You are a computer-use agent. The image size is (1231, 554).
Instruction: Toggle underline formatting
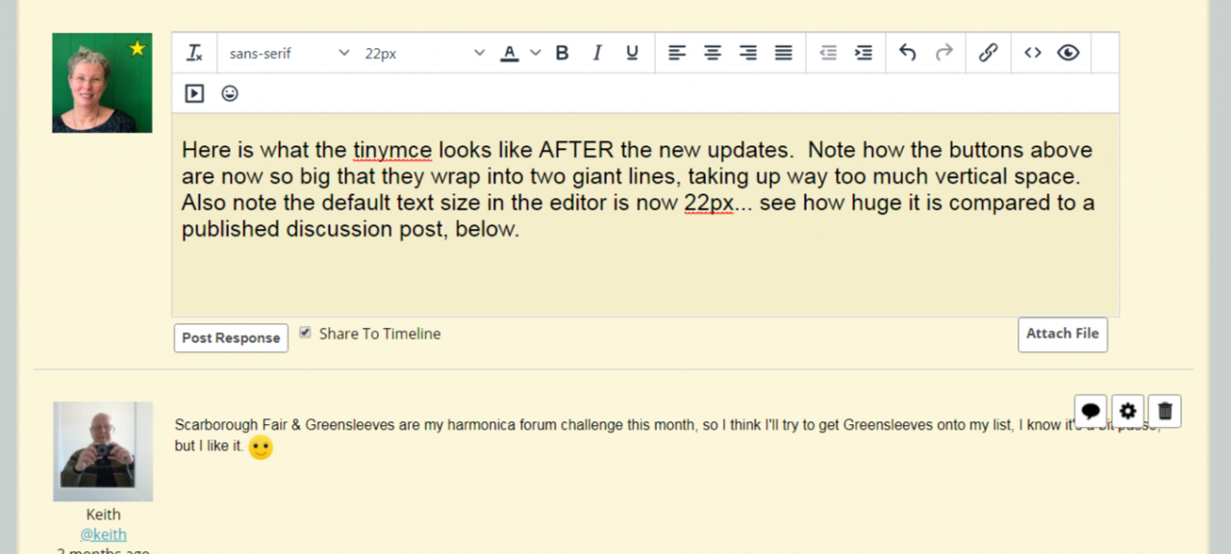coord(632,54)
